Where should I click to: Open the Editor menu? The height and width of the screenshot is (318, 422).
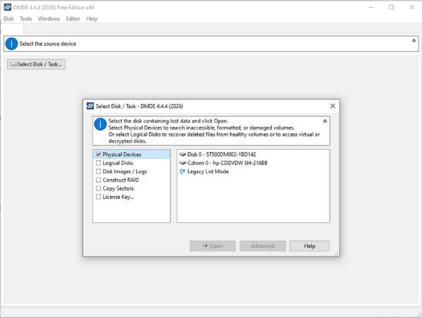[x=73, y=19]
